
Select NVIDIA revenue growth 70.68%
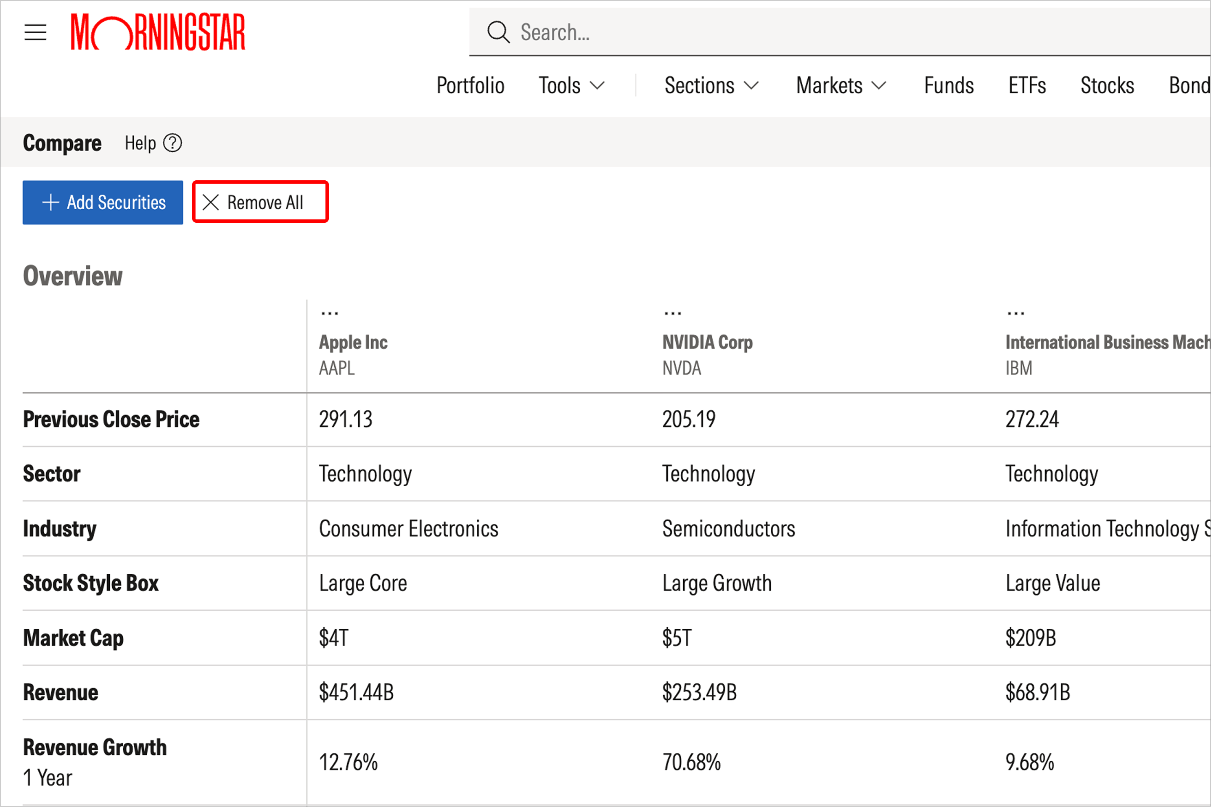pyautogui.click(x=691, y=763)
